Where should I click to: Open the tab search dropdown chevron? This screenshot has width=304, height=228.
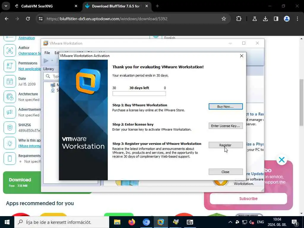click(x=6, y=6)
